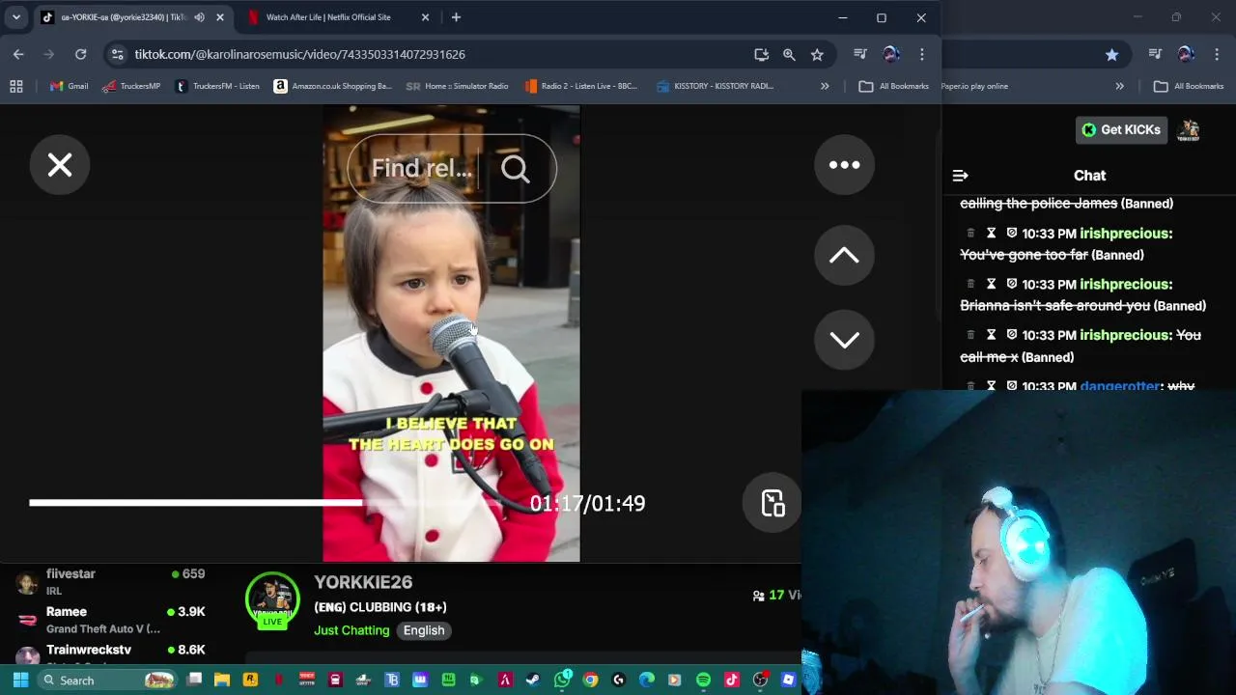
Task: Click the YORKKIE26 channel name
Action: [363, 582]
